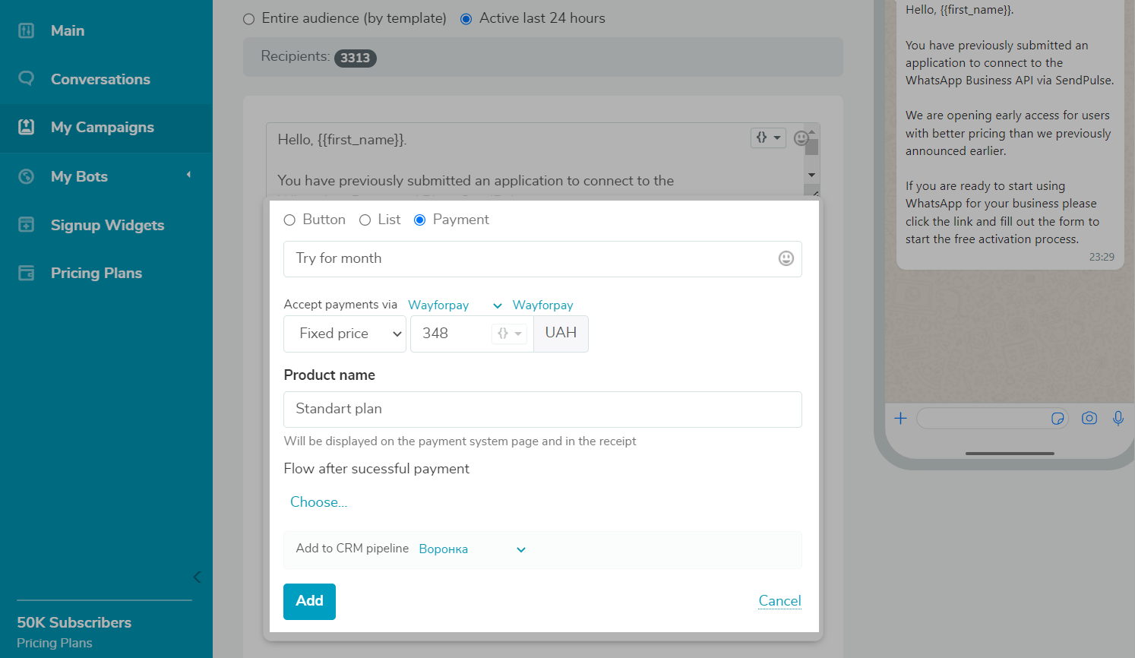This screenshot has width=1135, height=658.
Task: Click the message editor scrollbar down arrow
Action: 812,176
